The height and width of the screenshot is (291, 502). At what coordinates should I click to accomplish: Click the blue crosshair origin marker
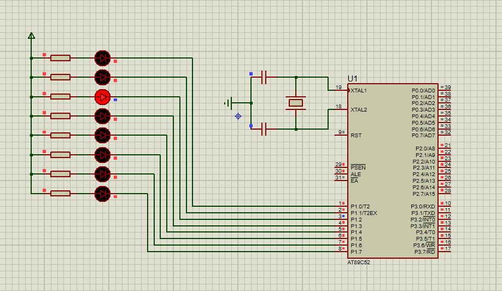point(238,116)
